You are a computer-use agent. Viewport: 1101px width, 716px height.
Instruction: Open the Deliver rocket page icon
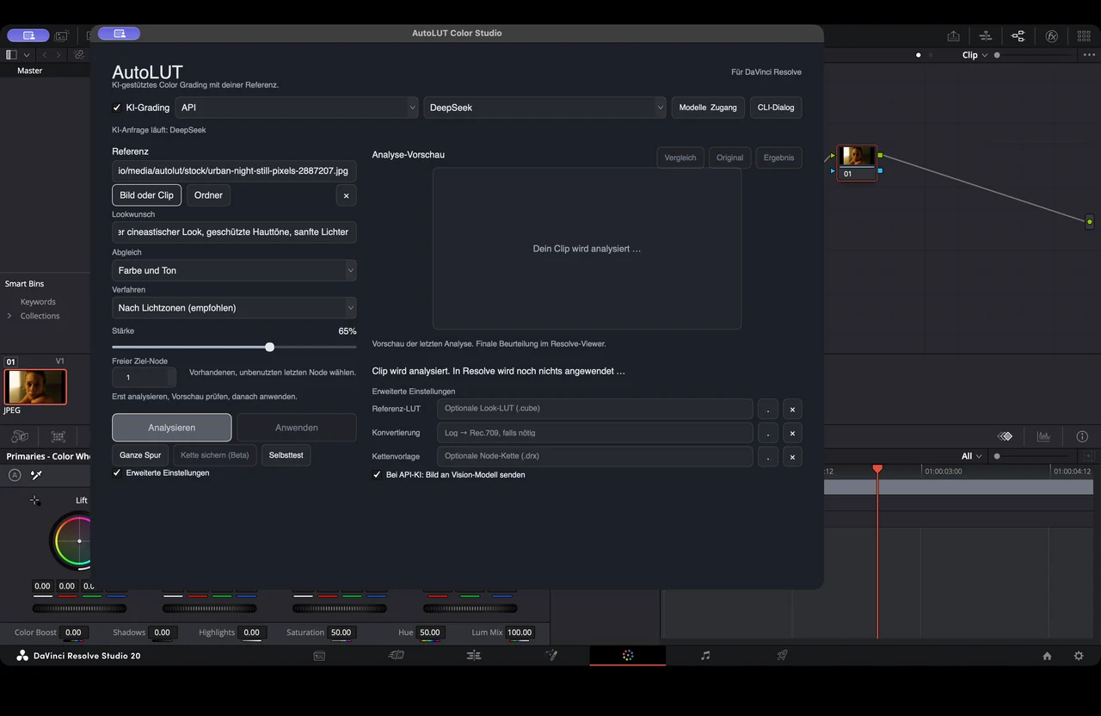tap(782, 656)
